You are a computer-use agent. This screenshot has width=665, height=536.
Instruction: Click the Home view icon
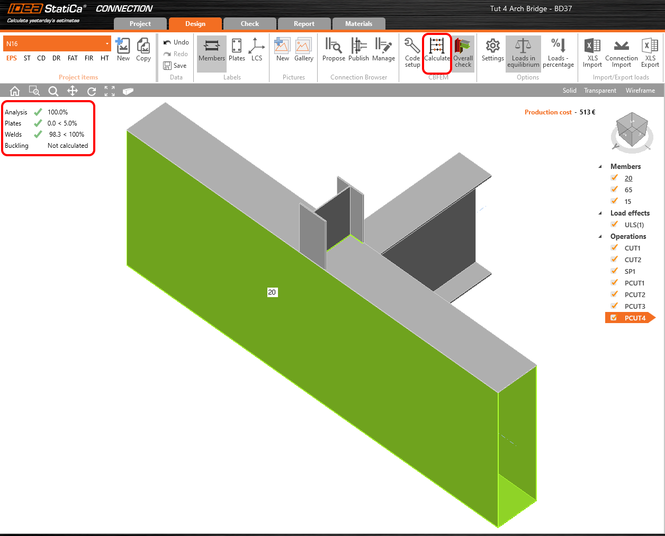point(15,91)
